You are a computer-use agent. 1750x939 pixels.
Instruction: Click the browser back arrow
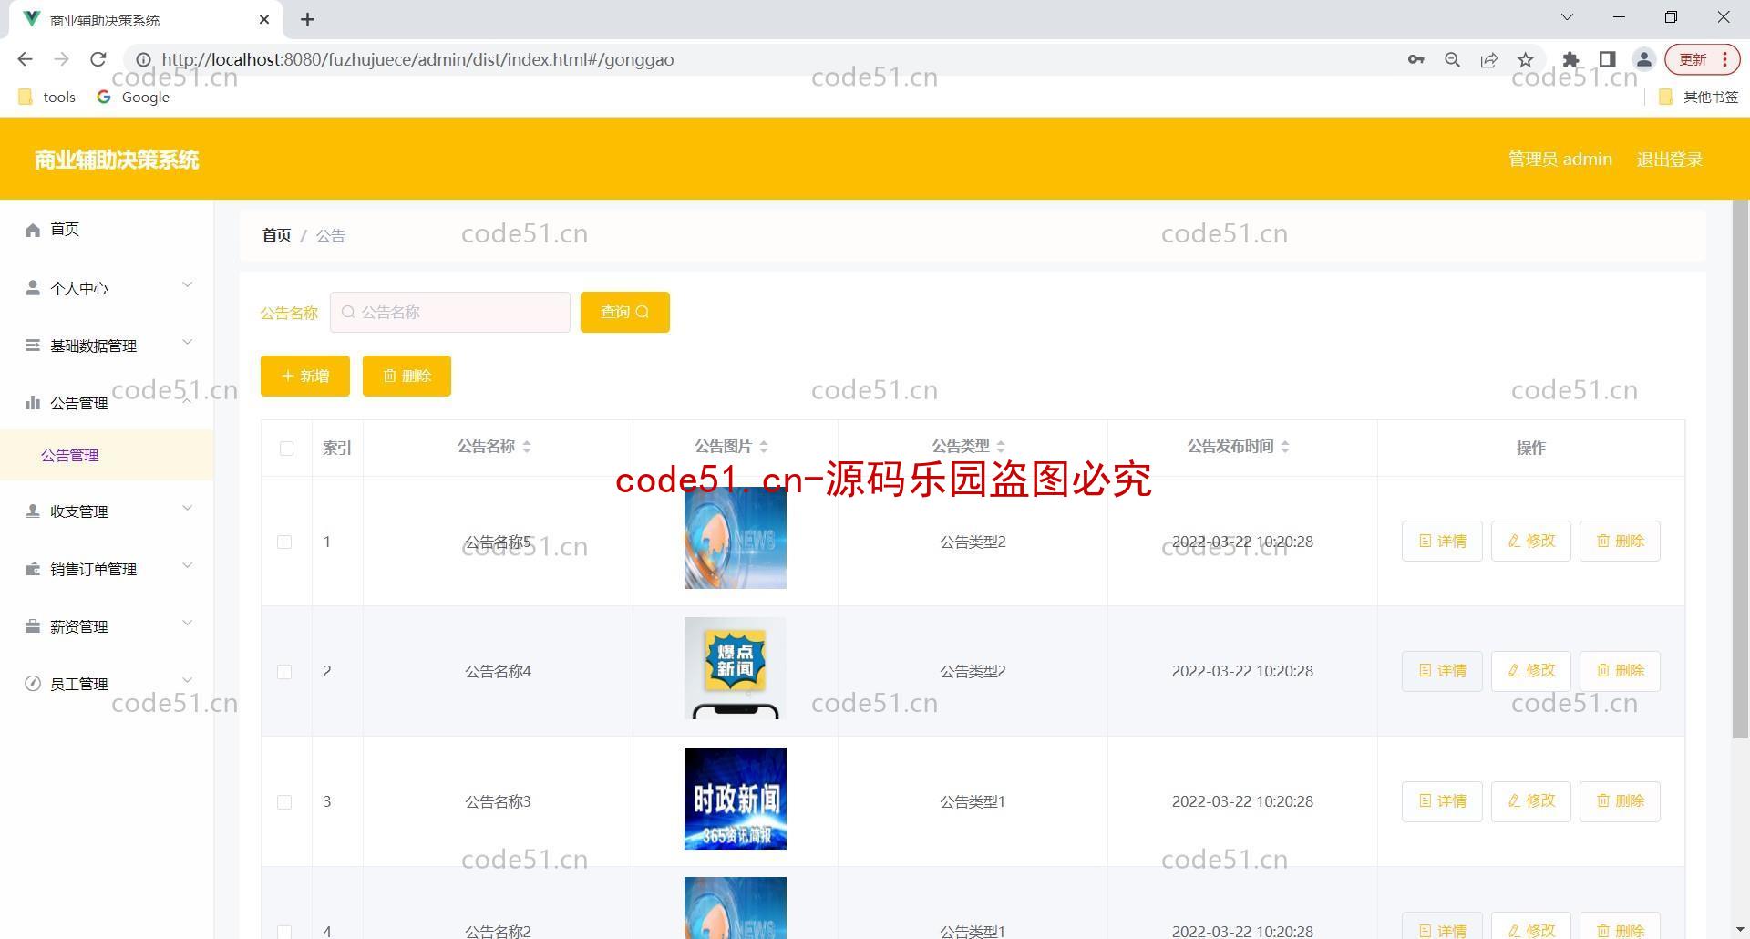tap(26, 59)
